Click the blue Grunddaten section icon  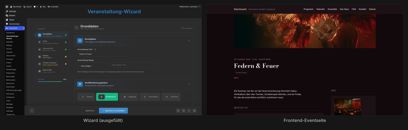point(80,41)
